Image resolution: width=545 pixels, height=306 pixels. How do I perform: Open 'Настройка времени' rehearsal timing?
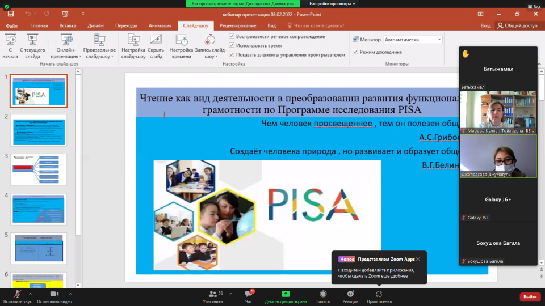[181, 46]
